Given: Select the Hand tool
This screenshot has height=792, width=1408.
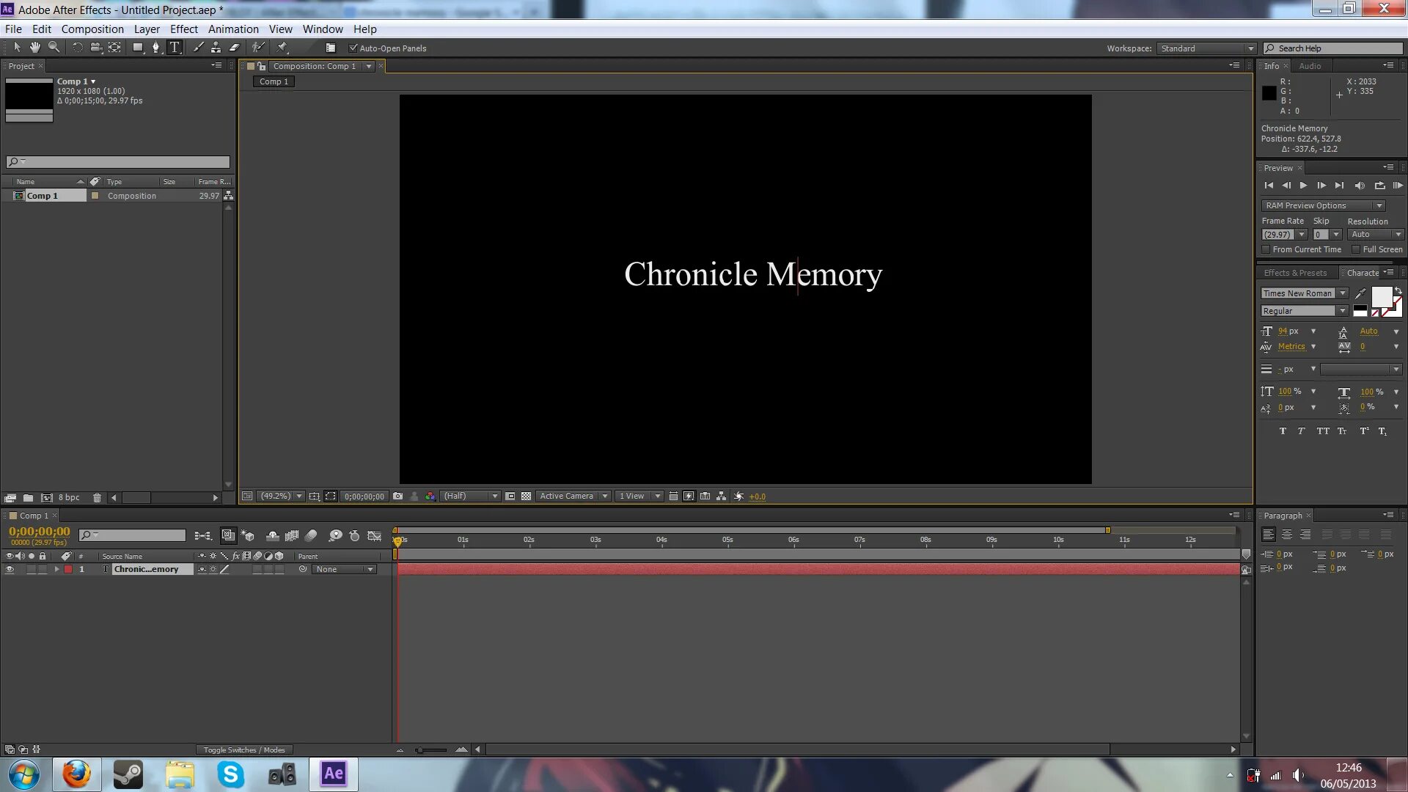Looking at the screenshot, I should (35, 48).
